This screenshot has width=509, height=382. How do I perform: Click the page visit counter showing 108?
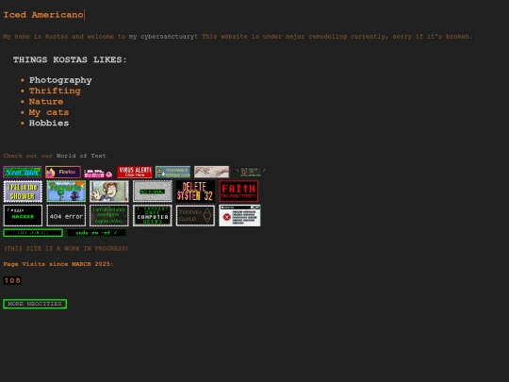[x=12, y=280]
